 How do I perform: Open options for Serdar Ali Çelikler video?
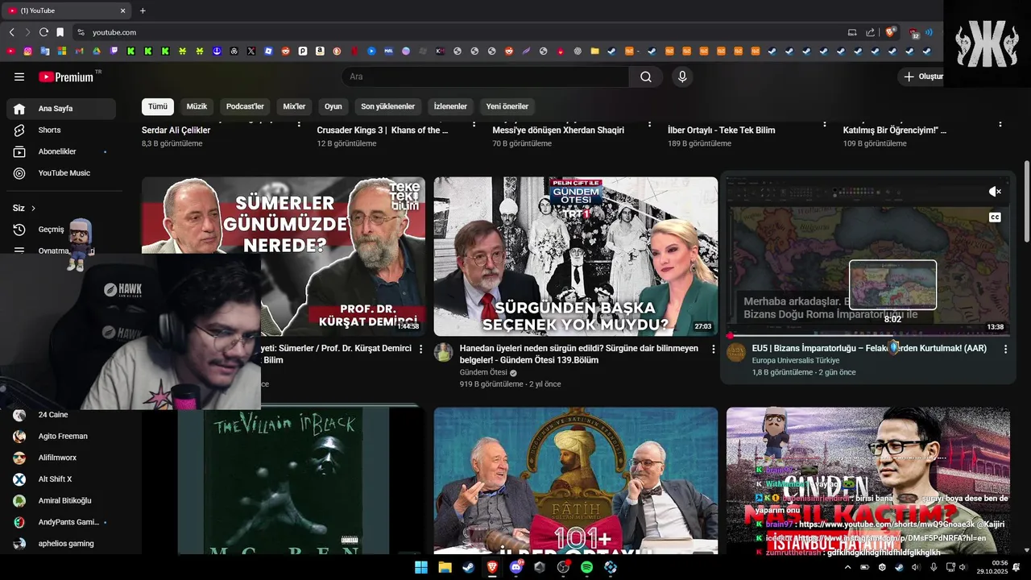pyautogui.click(x=299, y=125)
